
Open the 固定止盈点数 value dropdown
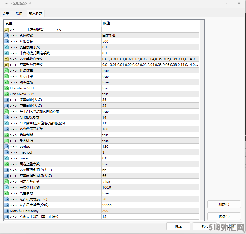(x=150, y=164)
